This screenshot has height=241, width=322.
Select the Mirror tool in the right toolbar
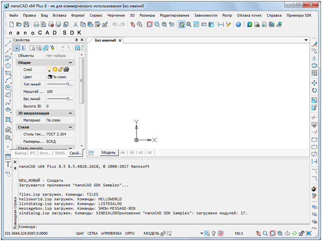pyautogui.click(x=314, y=58)
